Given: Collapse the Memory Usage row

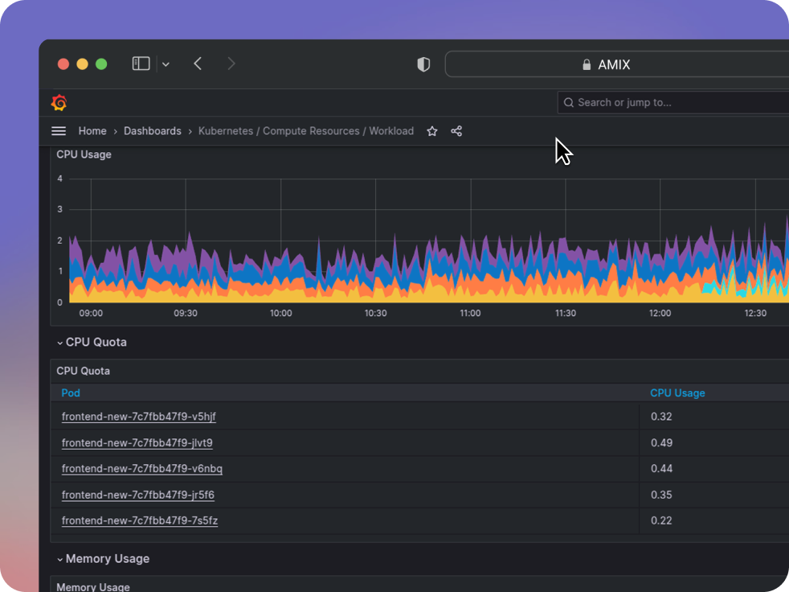Looking at the screenshot, I should (x=103, y=559).
